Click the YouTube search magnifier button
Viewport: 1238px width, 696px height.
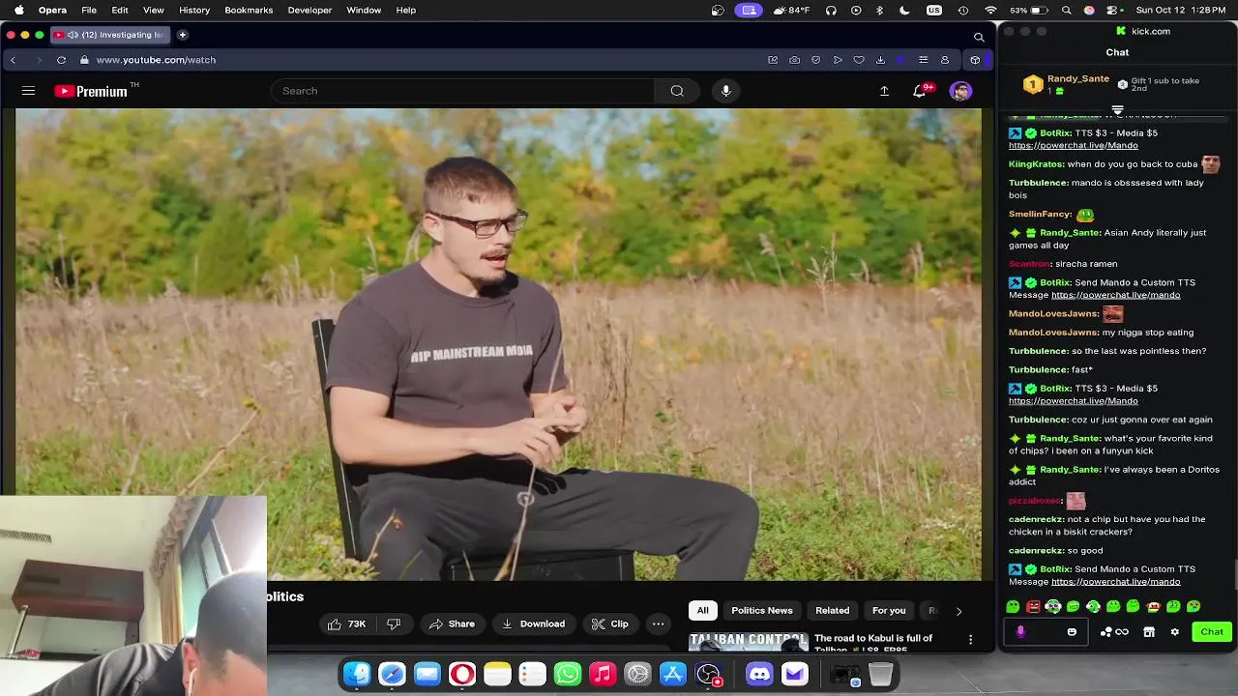677,91
